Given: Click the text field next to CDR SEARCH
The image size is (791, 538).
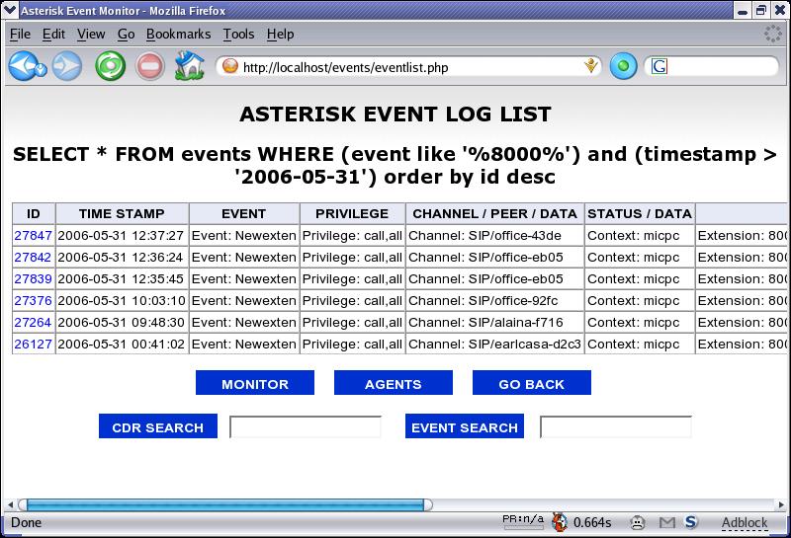Looking at the screenshot, I should pos(306,426).
